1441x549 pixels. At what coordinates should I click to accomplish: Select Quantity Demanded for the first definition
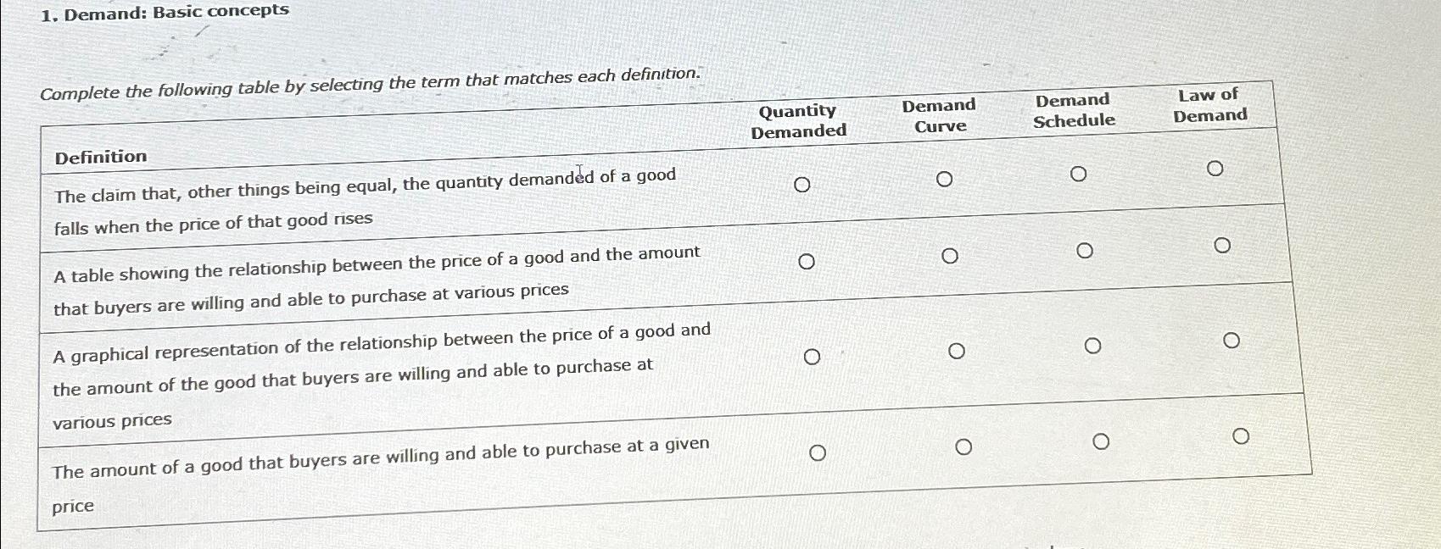pyautogui.click(x=801, y=183)
